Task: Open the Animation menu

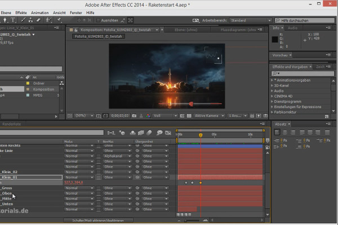Action: (x=39, y=12)
